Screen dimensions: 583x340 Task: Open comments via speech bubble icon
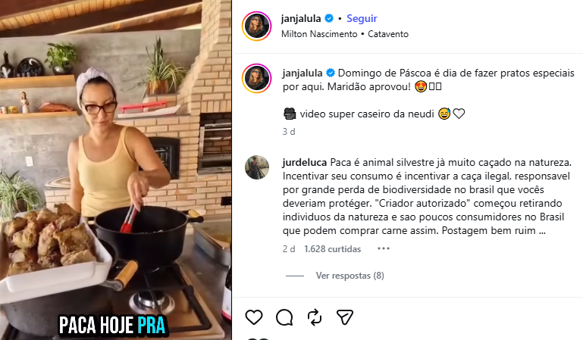coord(284,317)
